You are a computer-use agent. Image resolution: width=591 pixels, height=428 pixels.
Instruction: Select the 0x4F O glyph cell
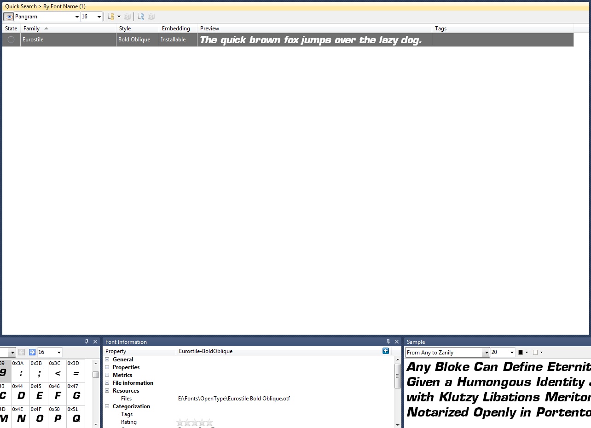tap(39, 417)
